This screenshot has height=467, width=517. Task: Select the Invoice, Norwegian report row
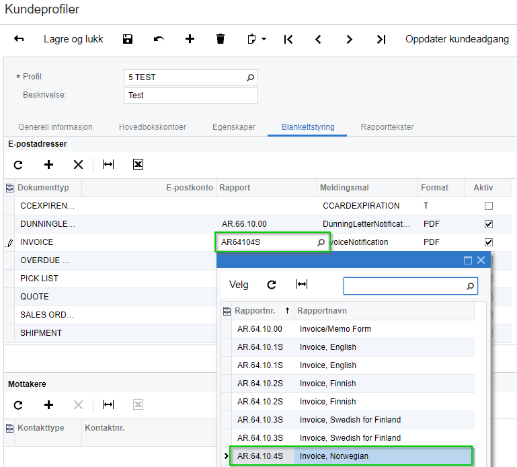(351, 456)
